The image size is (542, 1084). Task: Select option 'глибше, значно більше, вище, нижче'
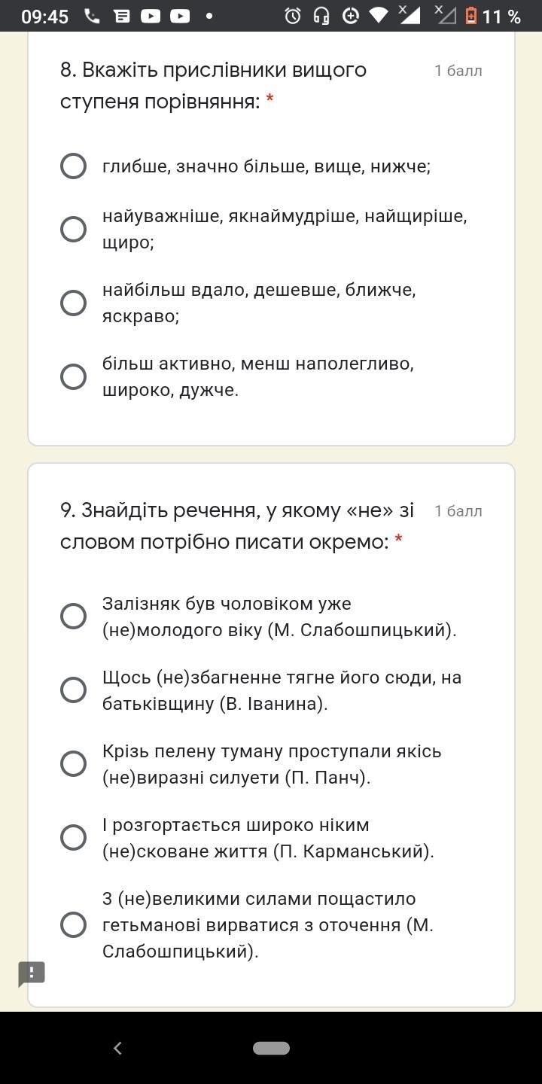pos(73,166)
